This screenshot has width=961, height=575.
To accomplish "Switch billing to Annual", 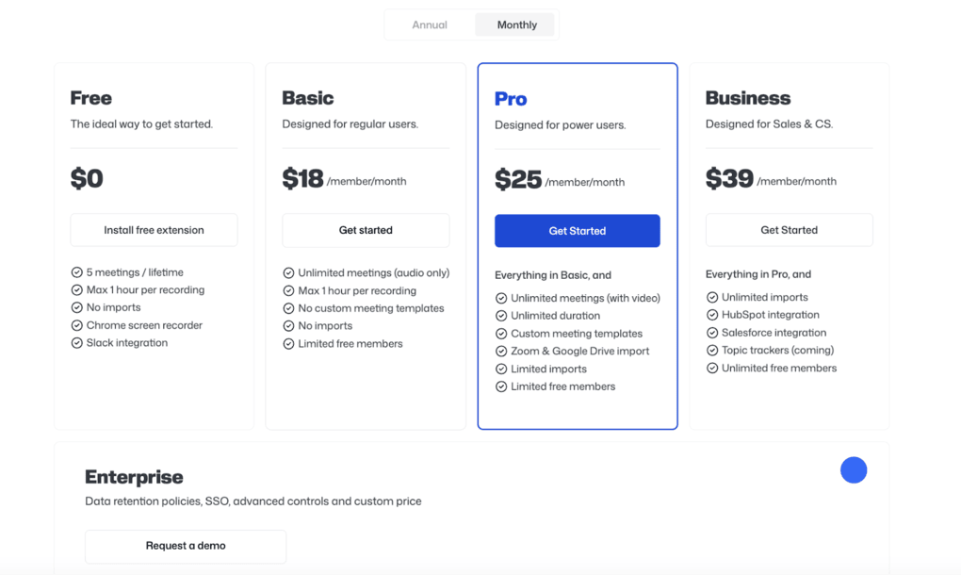I will coord(431,24).
